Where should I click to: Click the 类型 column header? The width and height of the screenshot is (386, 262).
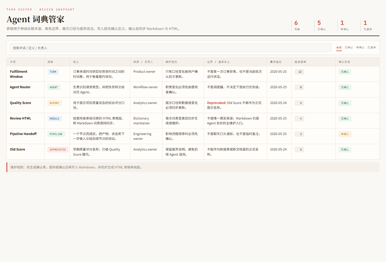coord(57,62)
